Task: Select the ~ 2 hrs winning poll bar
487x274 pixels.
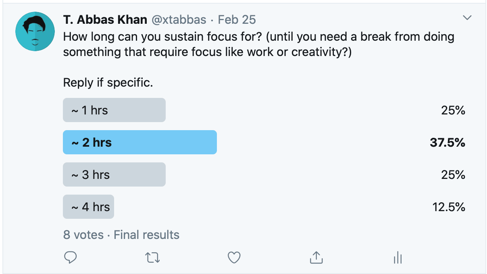Action: (x=140, y=142)
